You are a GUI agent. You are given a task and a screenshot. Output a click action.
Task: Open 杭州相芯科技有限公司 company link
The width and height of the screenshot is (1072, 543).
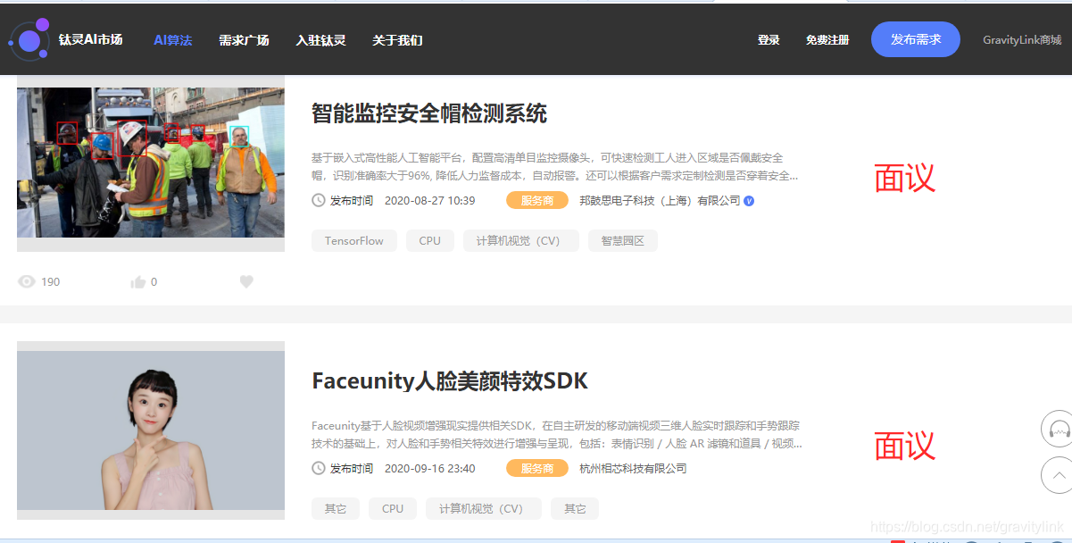pos(633,468)
